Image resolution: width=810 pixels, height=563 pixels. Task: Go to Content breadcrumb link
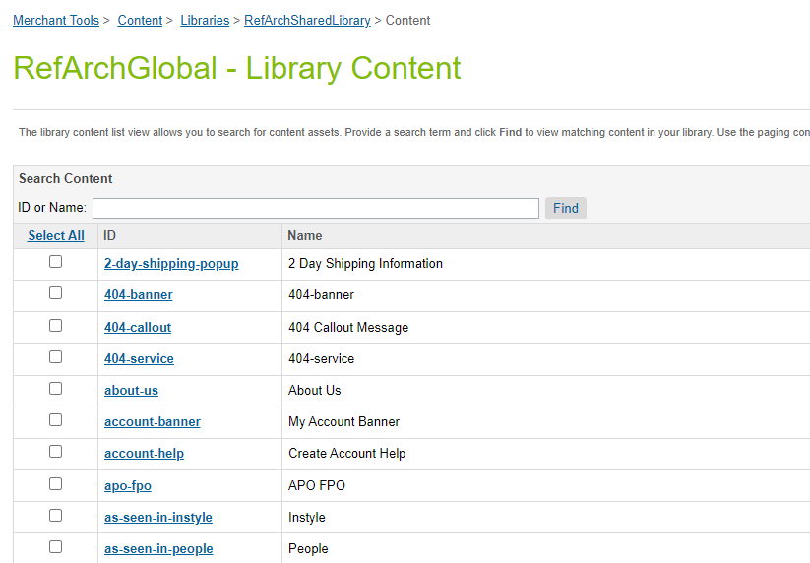point(140,20)
